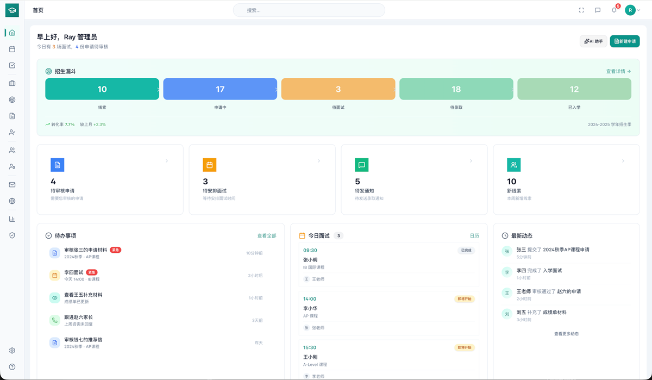Open the chat message icon in header

point(598,10)
